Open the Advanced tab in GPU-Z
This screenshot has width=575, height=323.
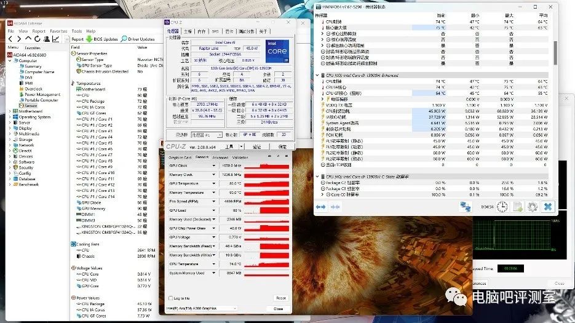tap(220, 157)
